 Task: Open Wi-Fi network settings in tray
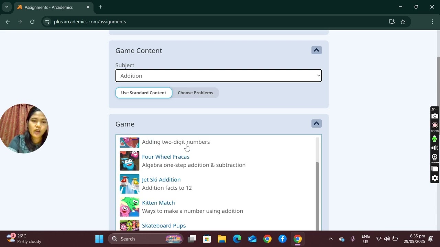378,239
